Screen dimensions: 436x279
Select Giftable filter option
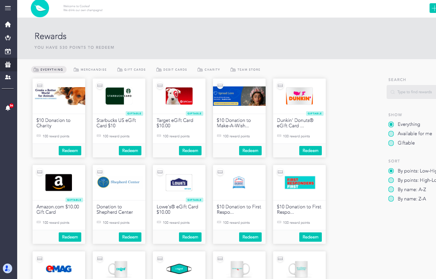(x=391, y=143)
